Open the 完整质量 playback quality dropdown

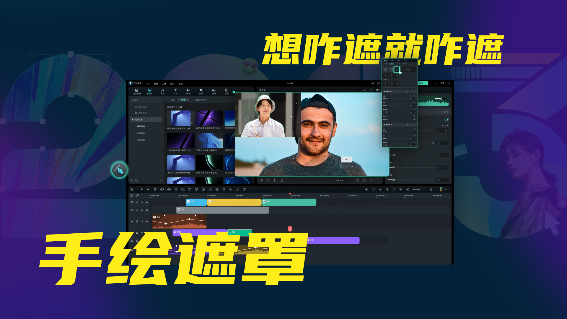tap(343, 180)
